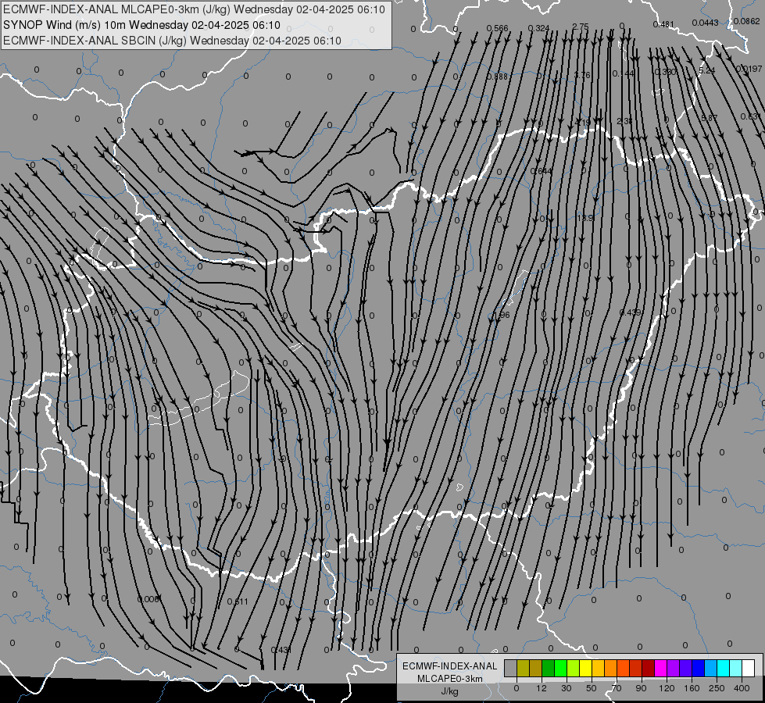The height and width of the screenshot is (703, 765).
Task: Click the map value 0.611
Action: tap(238, 601)
